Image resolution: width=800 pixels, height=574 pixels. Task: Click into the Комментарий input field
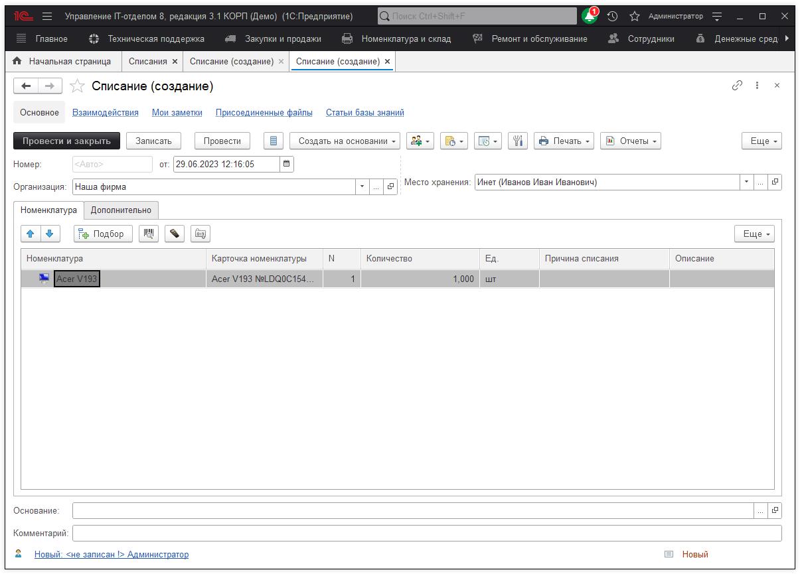click(x=426, y=533)
